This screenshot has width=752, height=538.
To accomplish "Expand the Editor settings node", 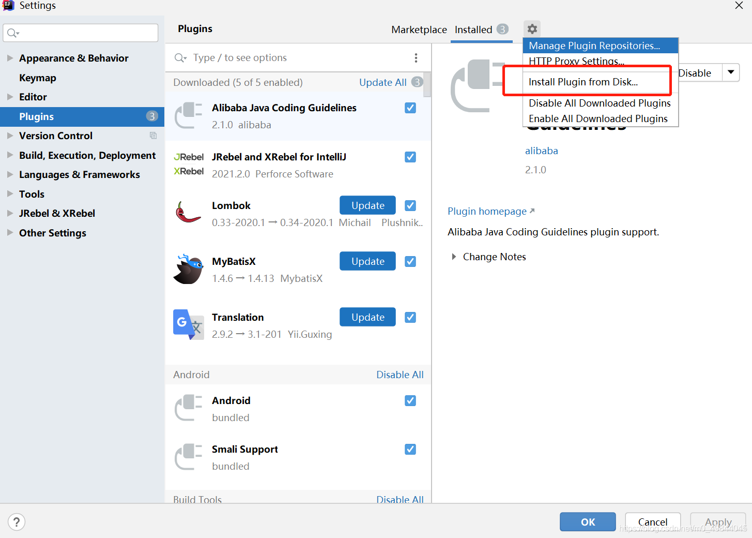I will pyautogui.click(x=10, y=97).
